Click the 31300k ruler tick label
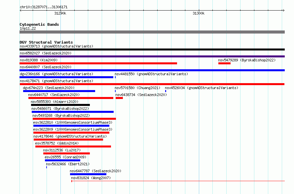This screenshot has height=194, width=294. pyautogui.click(x=199, y=13)
